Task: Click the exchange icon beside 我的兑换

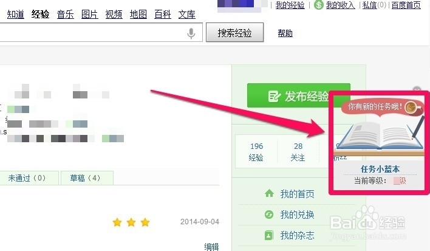Action: coord(268,214)
